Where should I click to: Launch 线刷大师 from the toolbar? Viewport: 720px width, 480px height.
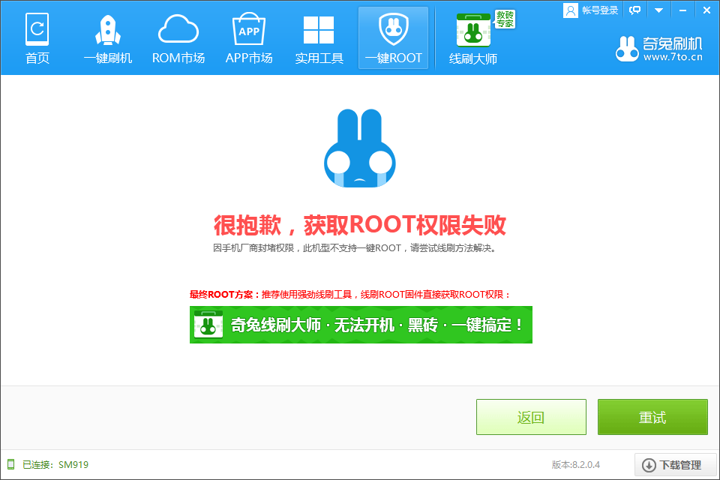pyautogui.click(x=473, y=38)
